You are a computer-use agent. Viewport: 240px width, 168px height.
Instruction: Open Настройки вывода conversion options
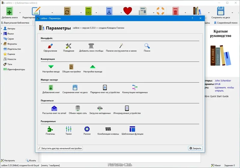point(93,68)
